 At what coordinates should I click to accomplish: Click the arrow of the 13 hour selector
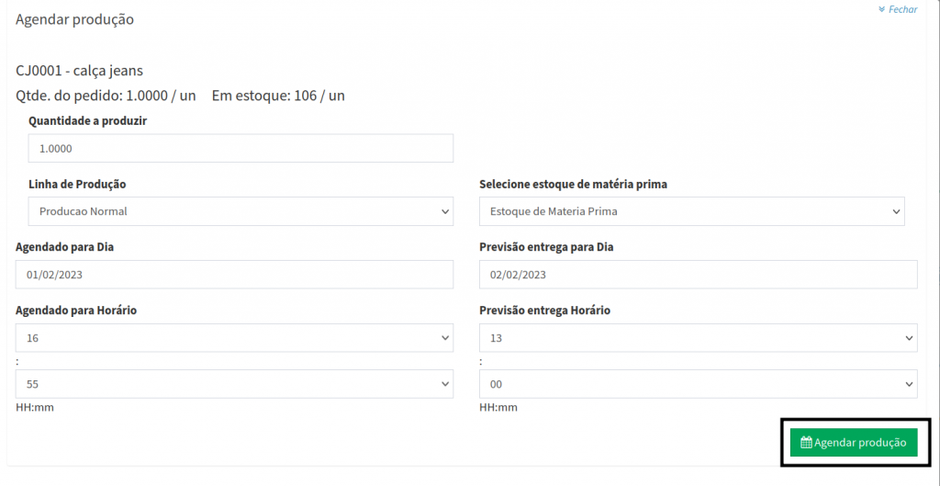(x=908, y=338)
